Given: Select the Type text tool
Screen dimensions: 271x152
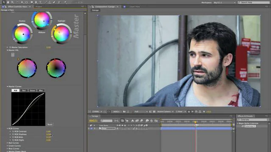Looking at the screenshot, I should (40, 2).
